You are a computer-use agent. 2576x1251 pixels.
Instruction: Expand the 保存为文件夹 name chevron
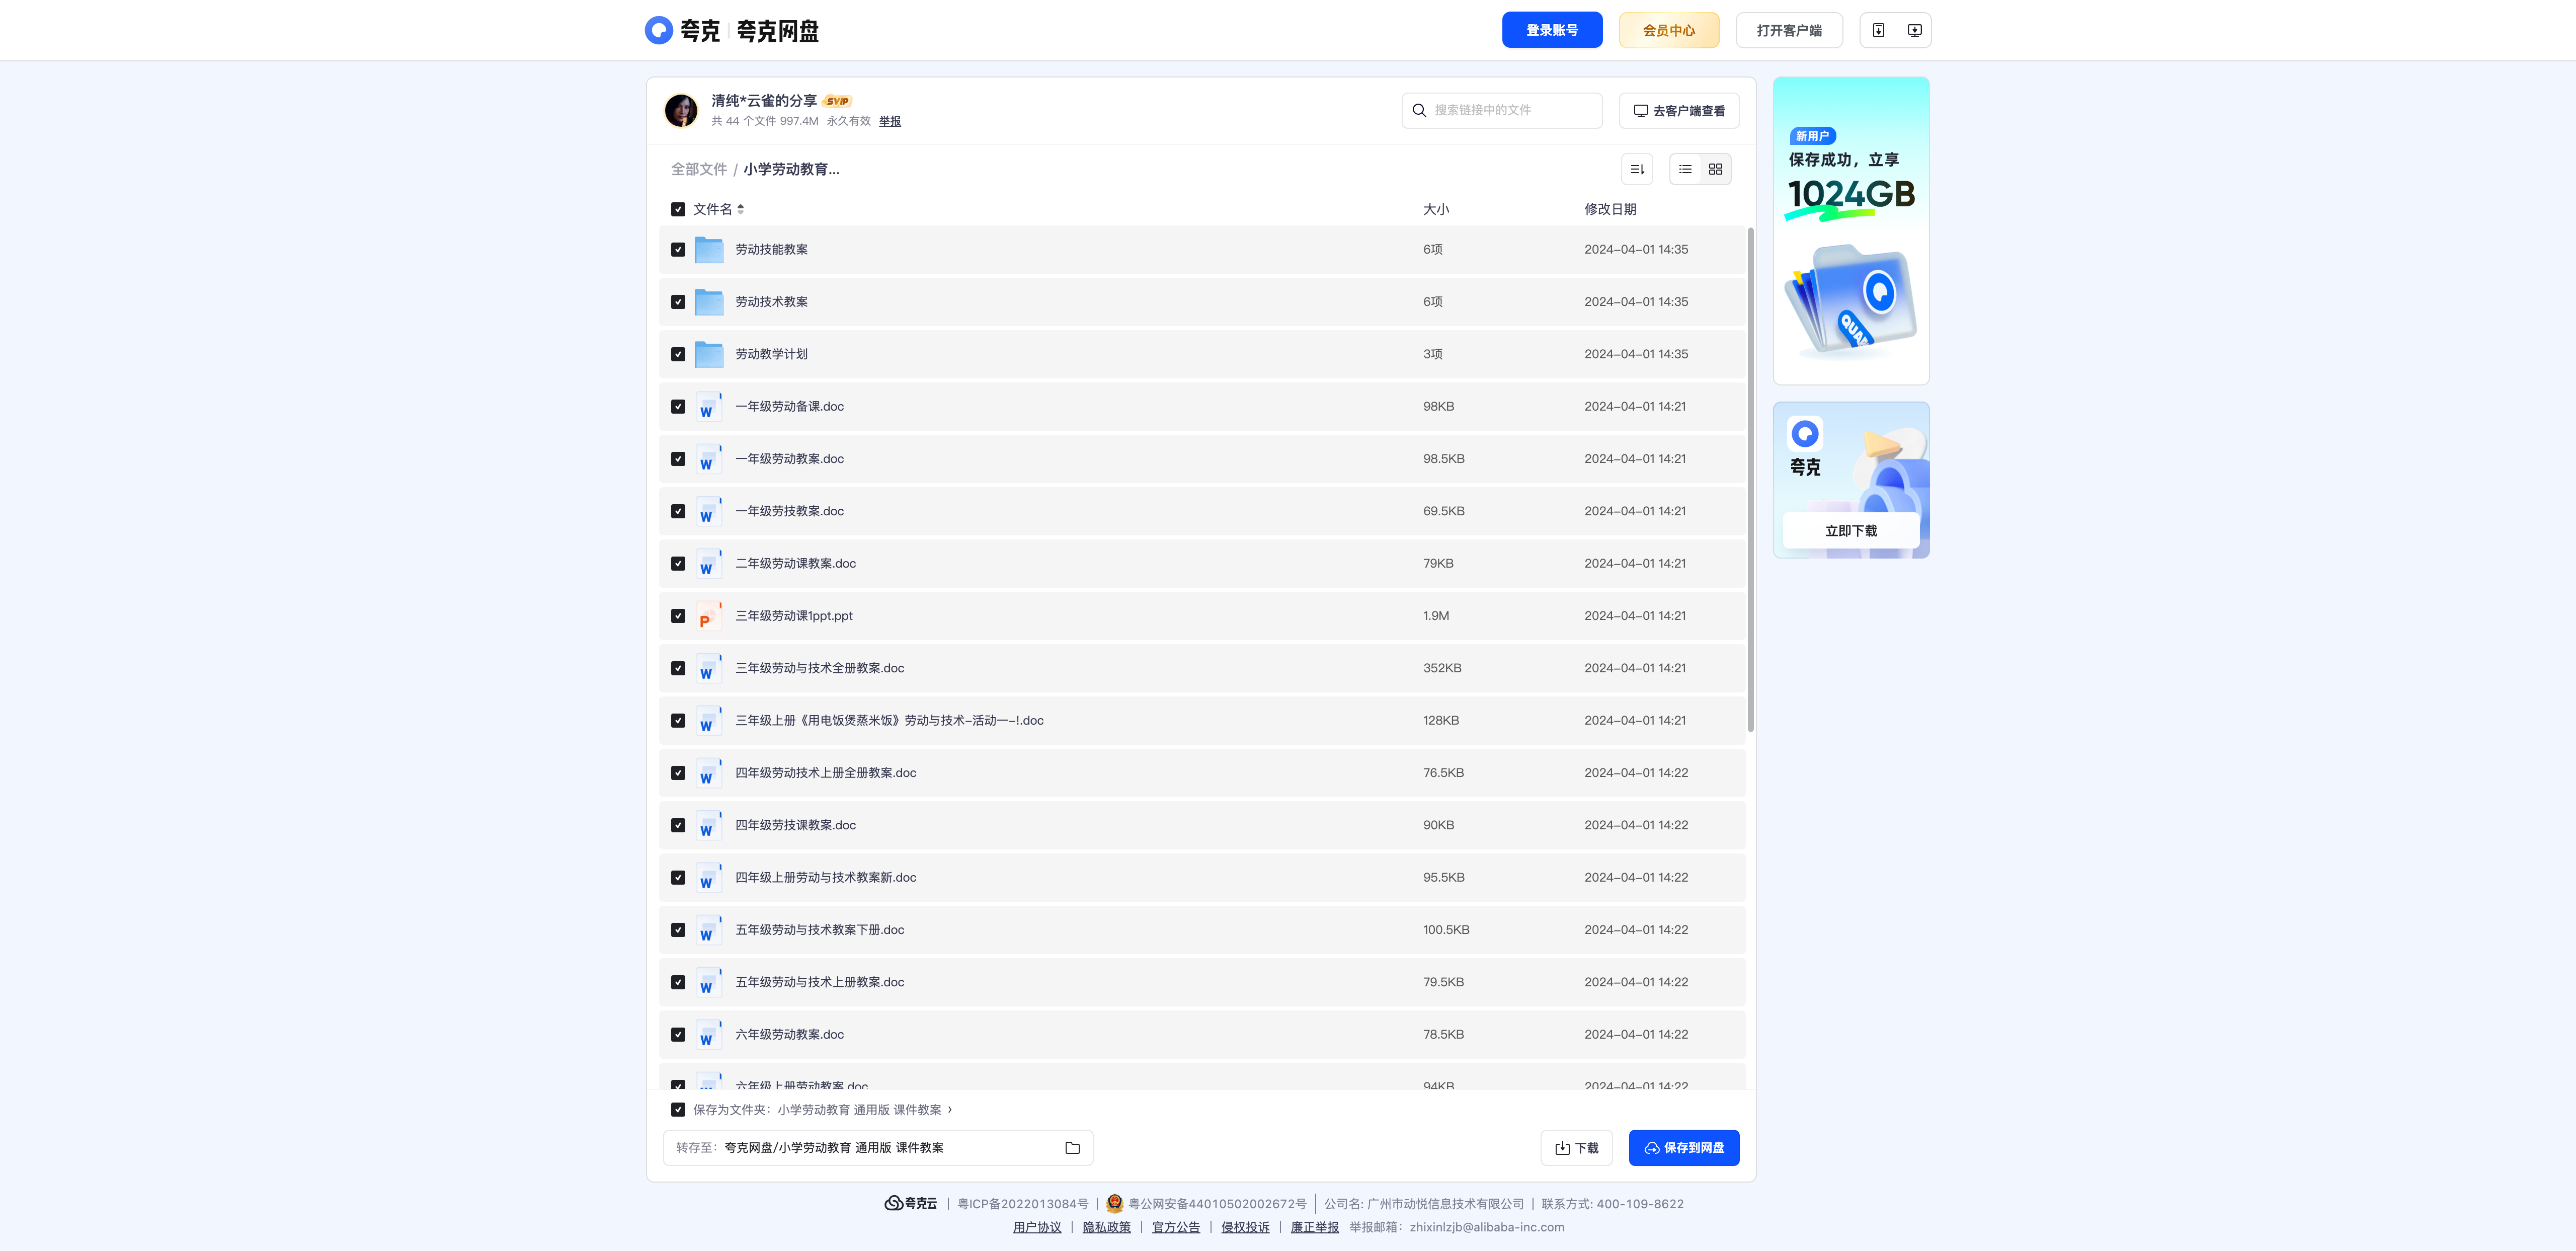click(950, 1110)
